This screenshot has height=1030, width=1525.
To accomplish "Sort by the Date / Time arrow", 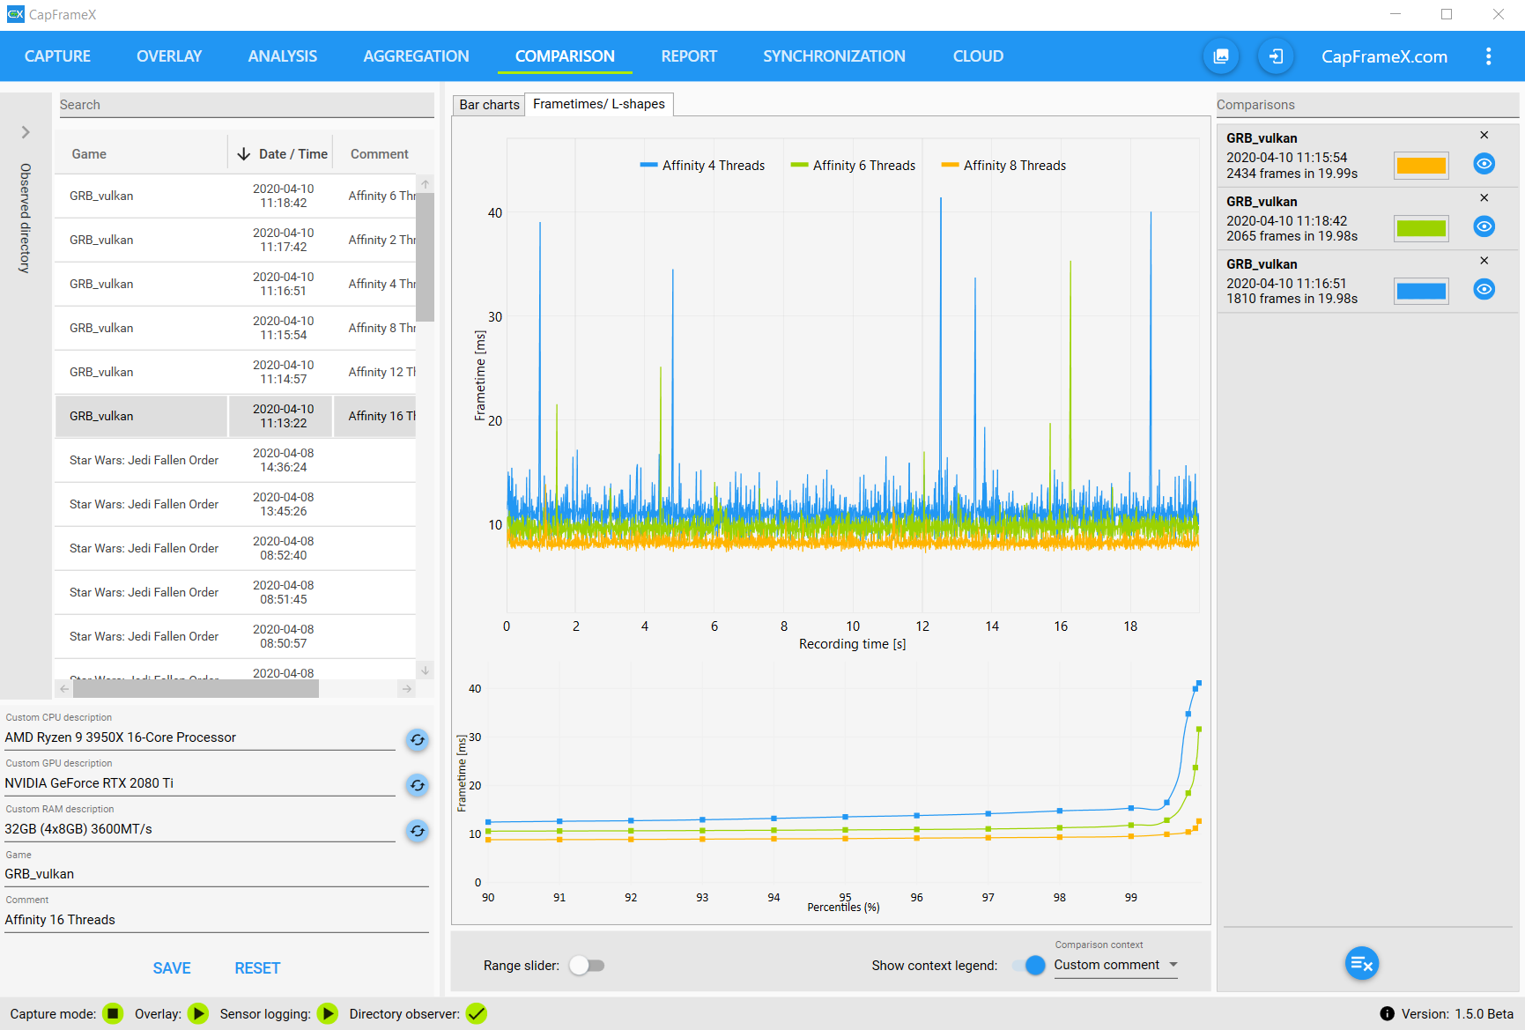I will [244, 154].
